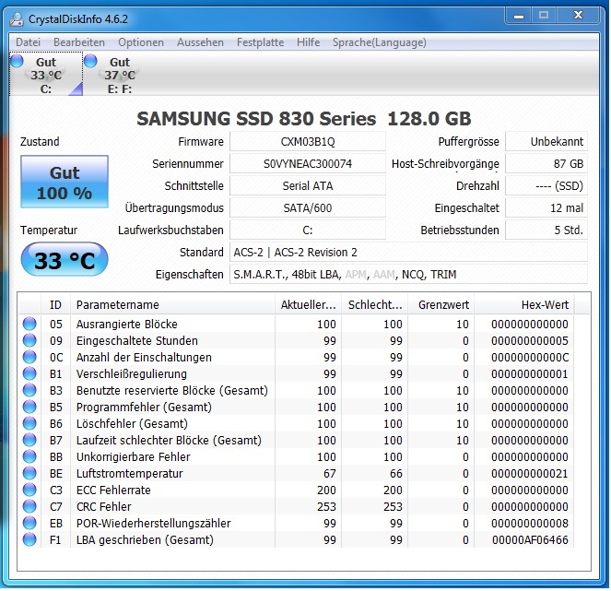Click the Betriebsstunden value 5 Std.
The image size is (611, 591).
[546, 230]
